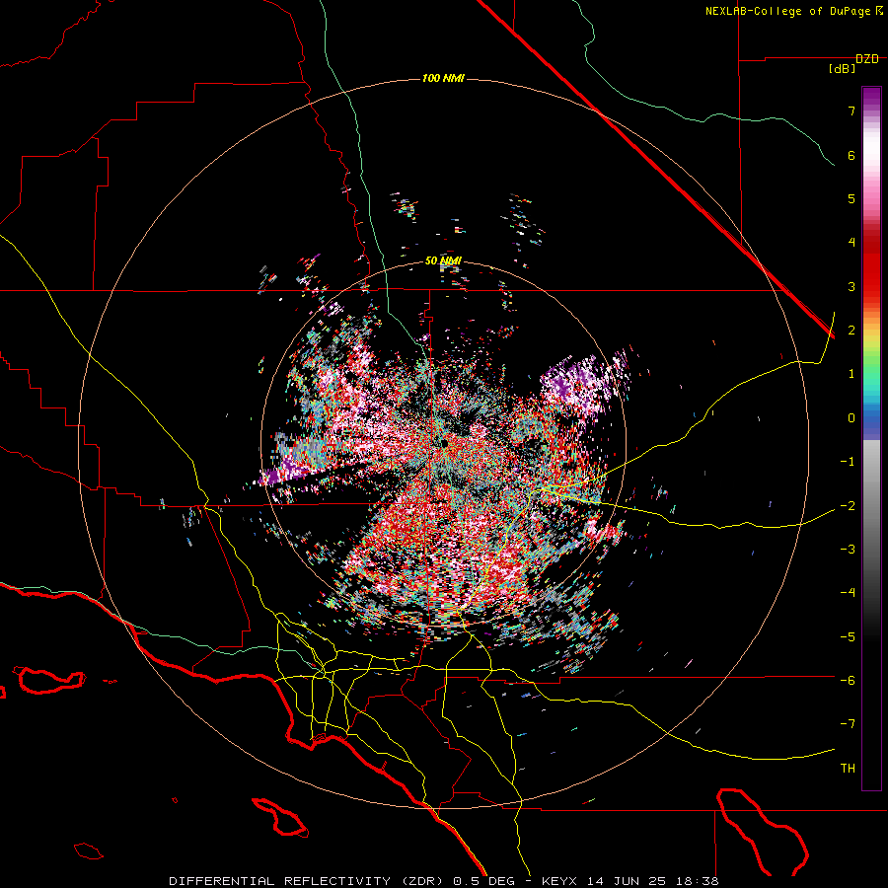This screenshot has width=888, height=888.
Task: Click the 100 NMI range ring label
Action: (443, 78)
